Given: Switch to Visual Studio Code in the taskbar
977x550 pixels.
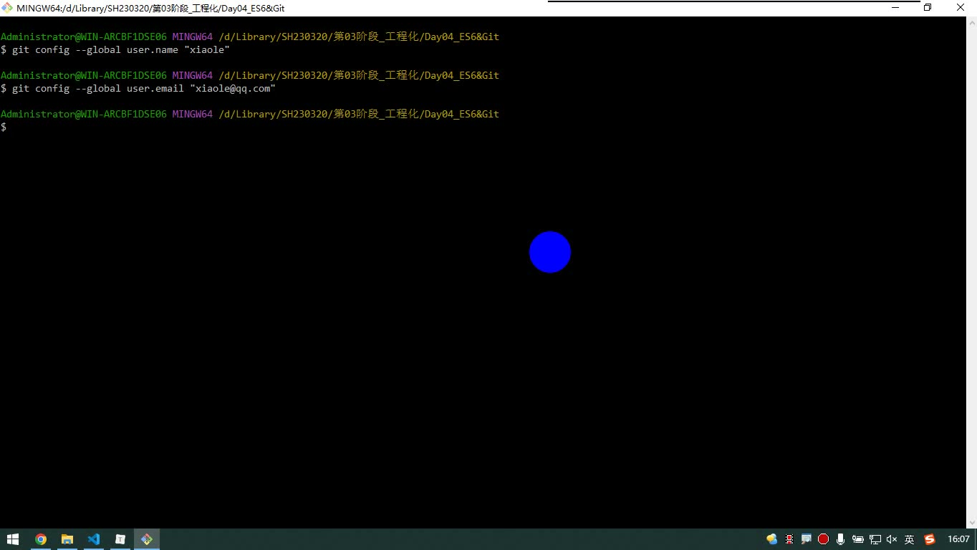Looking at the screenshot, I should [x=94, y=539].
